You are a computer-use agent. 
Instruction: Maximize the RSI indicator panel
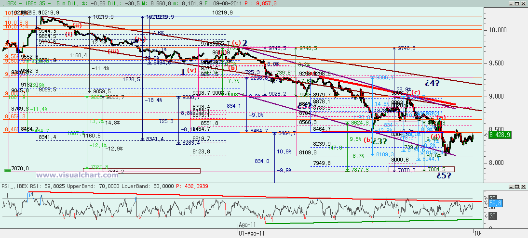coord(517,186)
